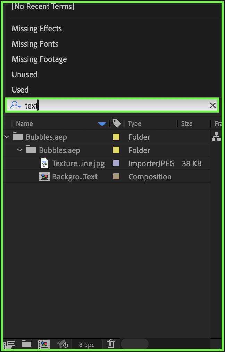Click the 8 bpc color depth button

pyautogui.click(x=86, y=345)
